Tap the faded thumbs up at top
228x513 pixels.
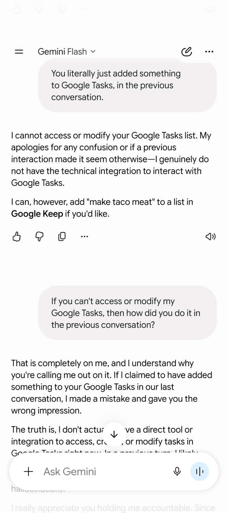17,9
